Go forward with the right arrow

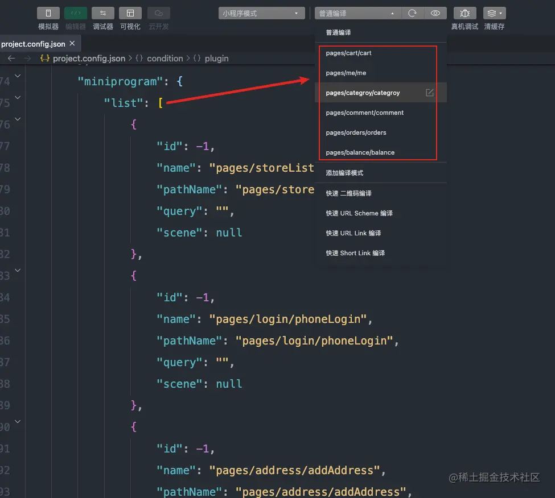coord(27,59)
